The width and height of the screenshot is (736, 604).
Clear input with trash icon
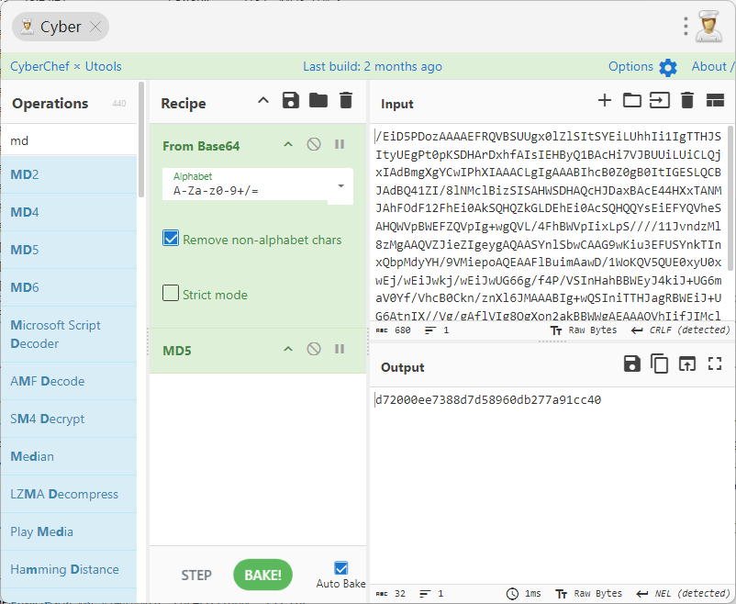point(687,100)
